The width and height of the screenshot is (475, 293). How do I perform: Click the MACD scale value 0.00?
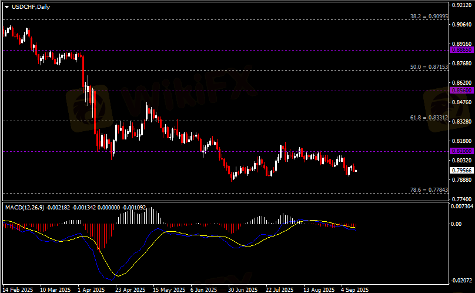click(456, 224)
